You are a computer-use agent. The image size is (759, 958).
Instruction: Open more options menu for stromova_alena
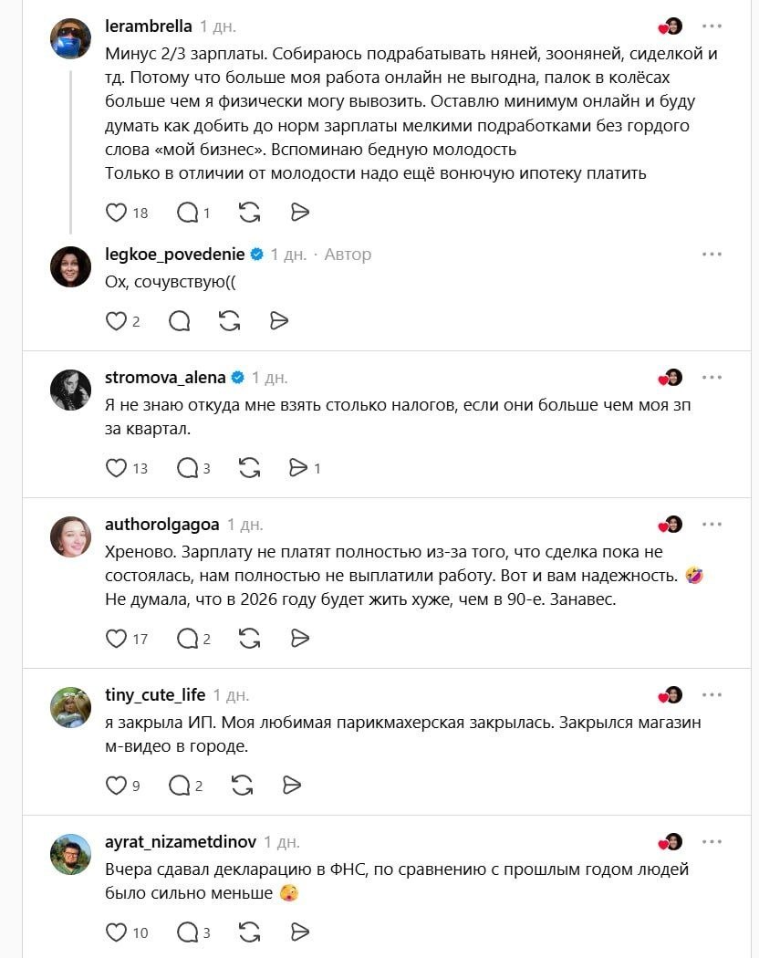point(712,377)
